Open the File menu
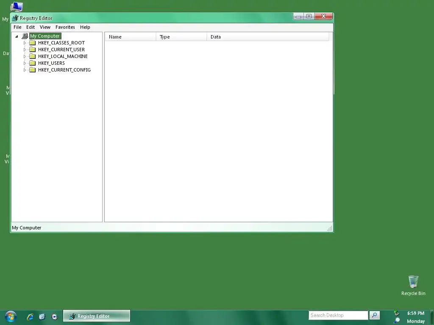The height and width of the screenshot is (325, 434). [x=17, y=27]
